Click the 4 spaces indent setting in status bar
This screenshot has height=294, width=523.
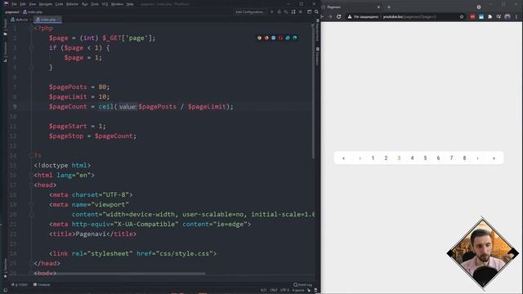[x=297, y=291]
